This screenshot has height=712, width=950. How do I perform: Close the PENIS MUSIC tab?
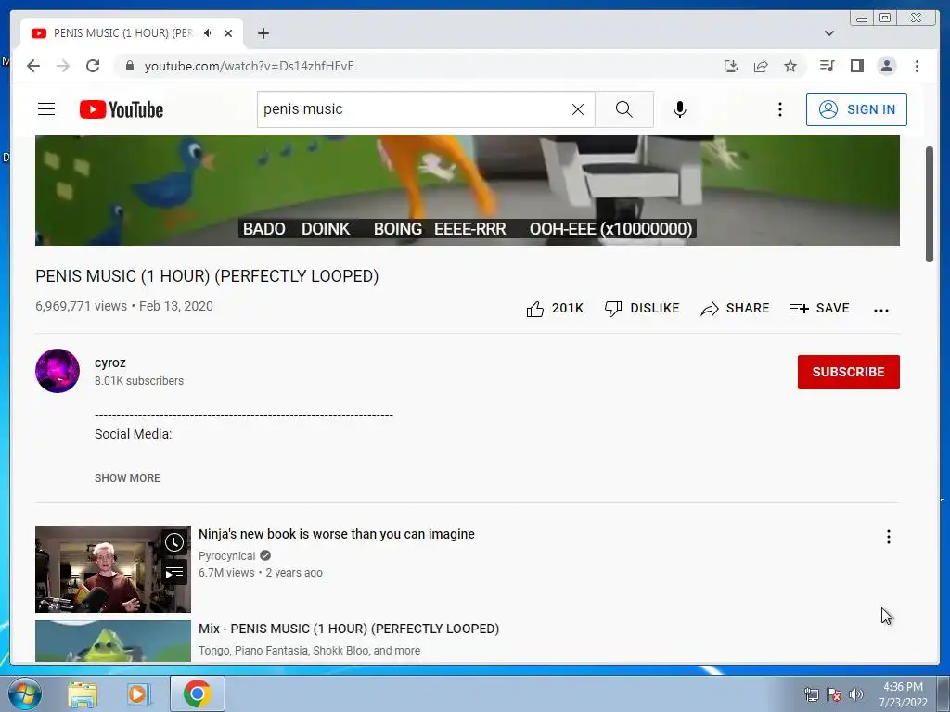coord(228,33)
